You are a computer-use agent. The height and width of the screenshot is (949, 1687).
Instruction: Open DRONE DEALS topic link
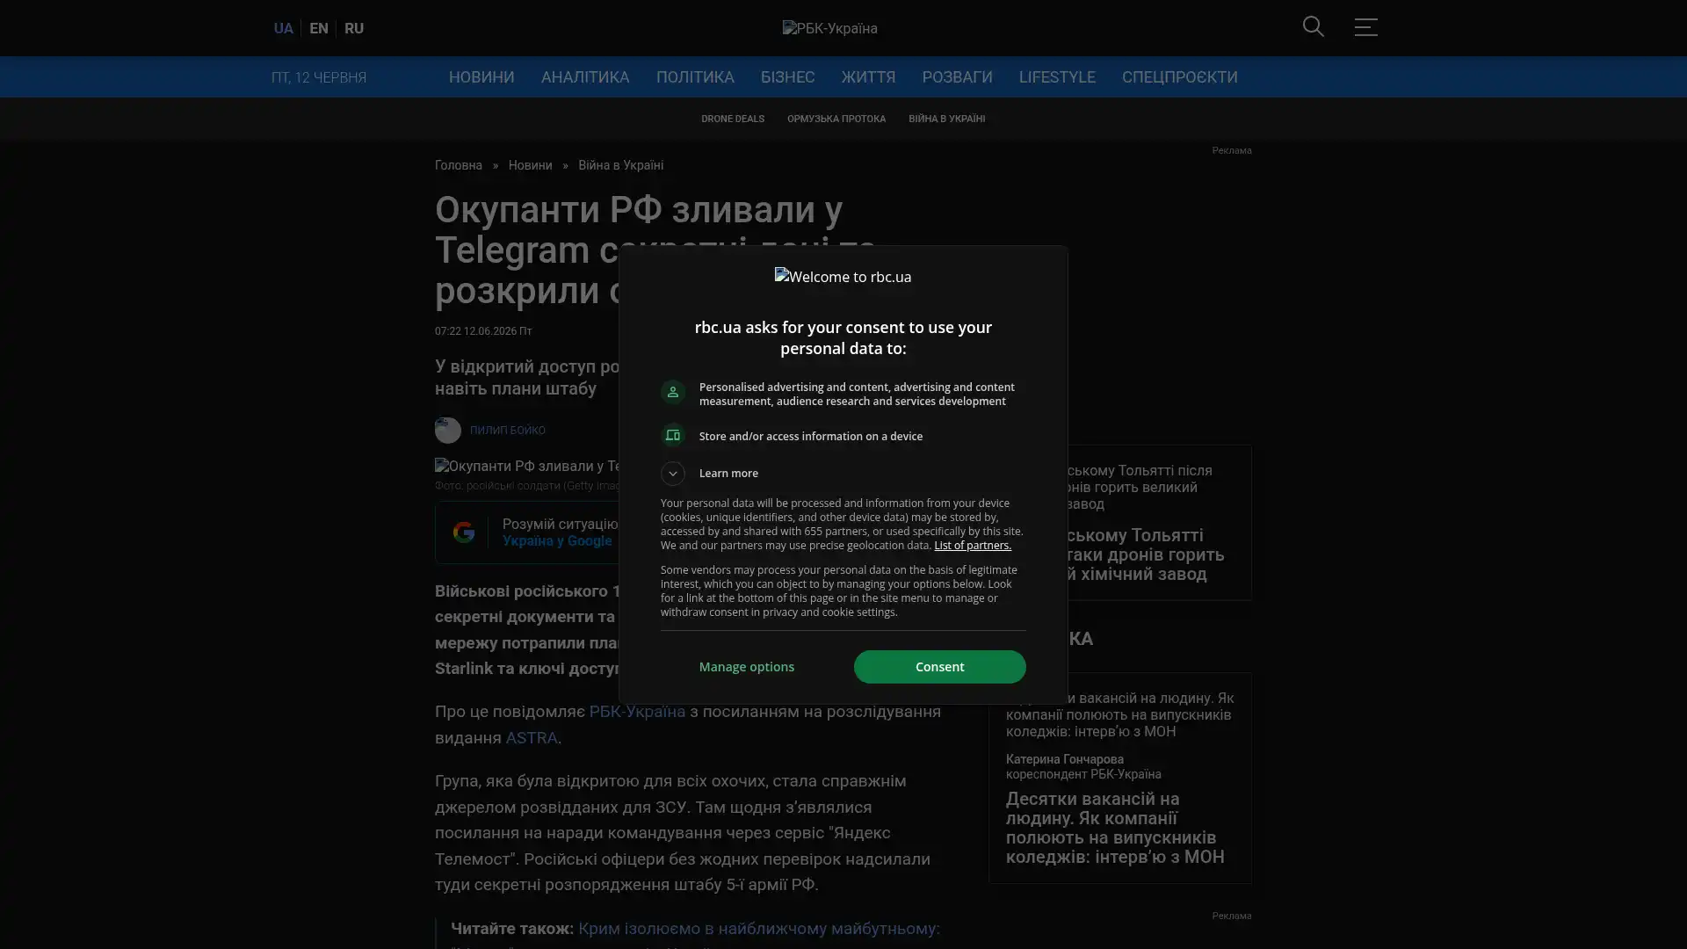click(732, 119)
